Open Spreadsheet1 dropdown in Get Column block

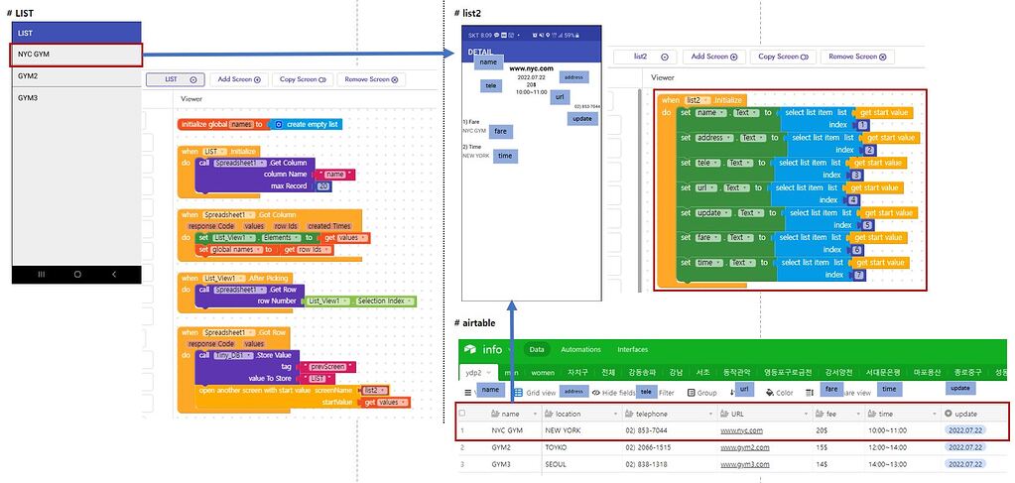(x=238, y=164)
